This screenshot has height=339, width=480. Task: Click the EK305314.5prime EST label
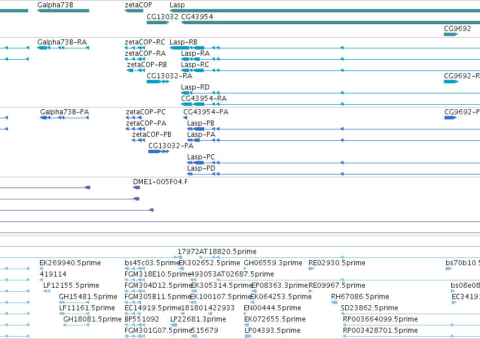pyautogui.click(x=222, y=286)
